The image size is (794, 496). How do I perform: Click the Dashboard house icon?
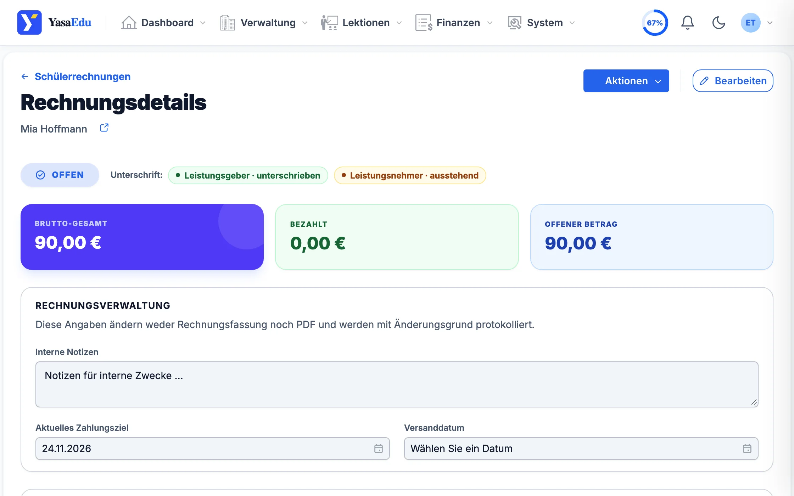tap(129, 23)
